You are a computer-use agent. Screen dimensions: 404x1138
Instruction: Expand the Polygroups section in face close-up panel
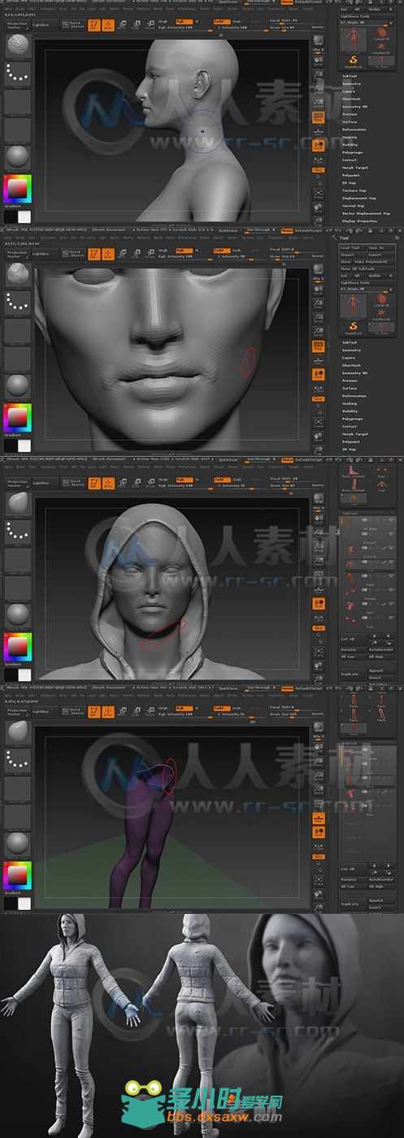coord(351,419)
